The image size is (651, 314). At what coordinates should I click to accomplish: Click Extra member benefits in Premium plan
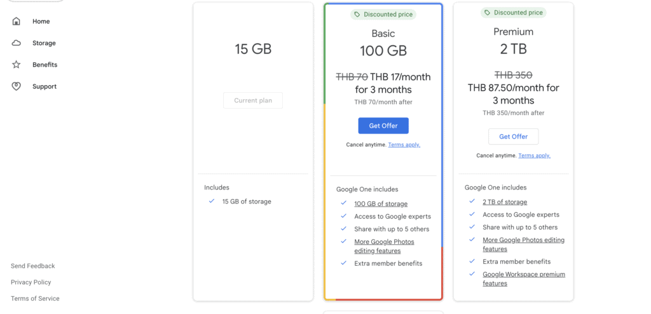click(x=516, y=262)
